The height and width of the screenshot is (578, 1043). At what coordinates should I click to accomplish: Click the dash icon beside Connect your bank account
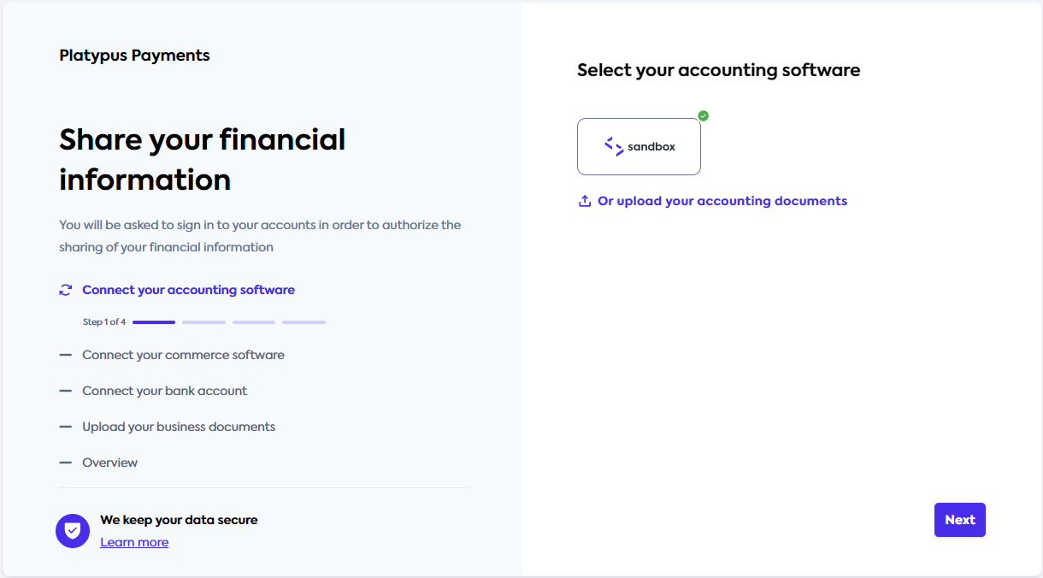click(x=67, y=391)
